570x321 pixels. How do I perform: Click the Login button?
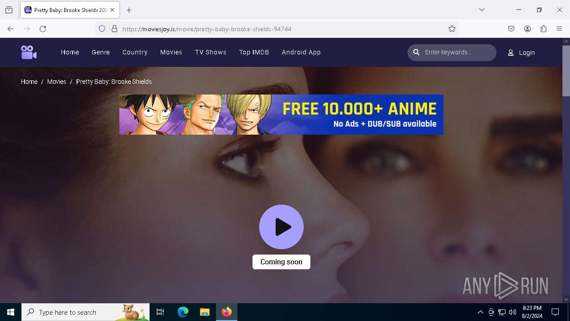click(x=521, y=53)
